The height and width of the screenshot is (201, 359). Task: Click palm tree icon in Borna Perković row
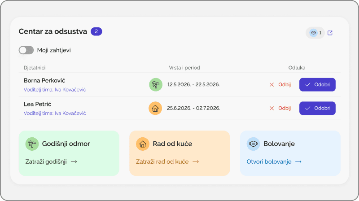pos(155,84)
